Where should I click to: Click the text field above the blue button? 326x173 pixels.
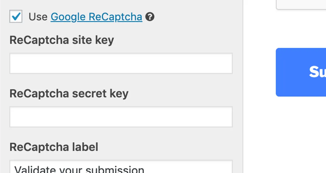point(301,4)
